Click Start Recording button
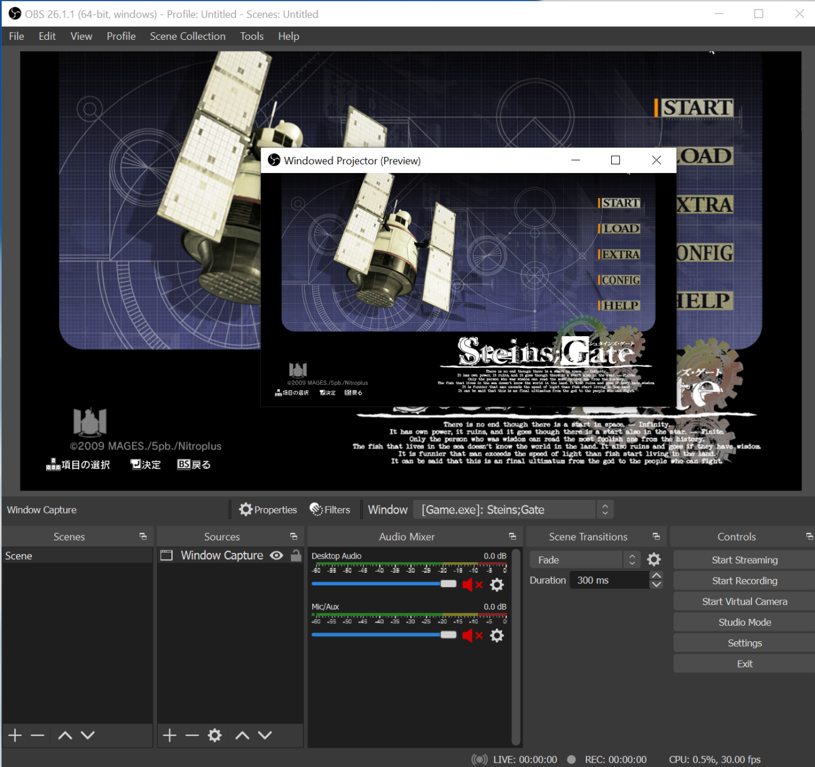This screenshot has height=767, width=815. coord(745,581)
